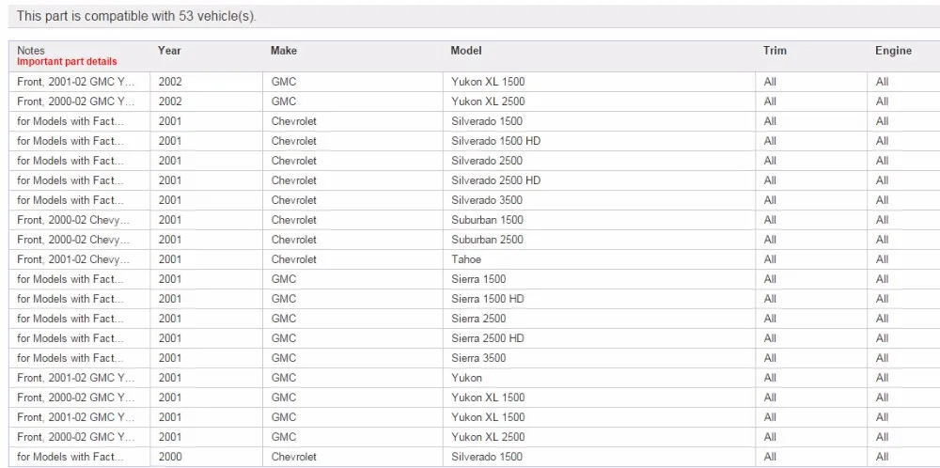The height and width of the screenshot is (468, 940).
Task: Click the Engine column header
Action: [x=893, y=51]
